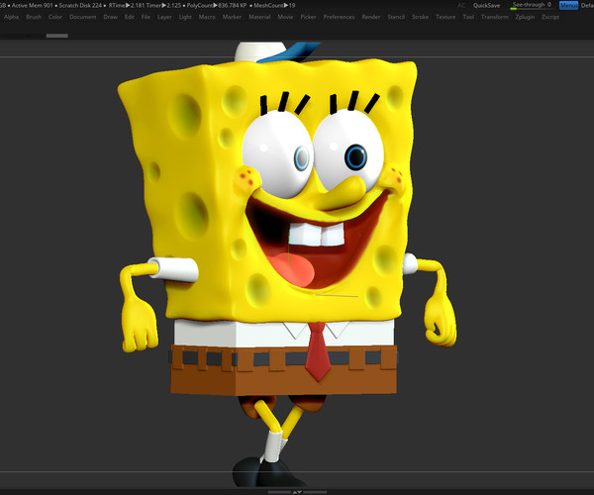Screen dimensions: 594x495
Task: Open the Preferences menu
Action: (x=339, y=17)
